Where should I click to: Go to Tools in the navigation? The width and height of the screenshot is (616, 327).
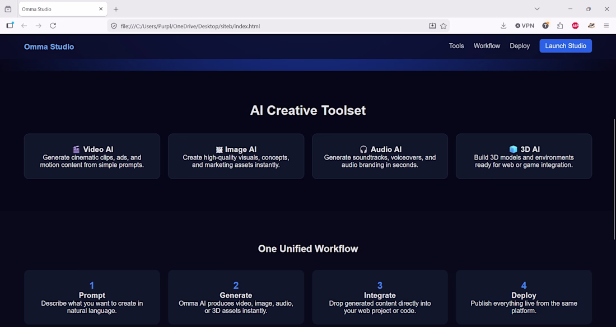[x=456, y=46]
